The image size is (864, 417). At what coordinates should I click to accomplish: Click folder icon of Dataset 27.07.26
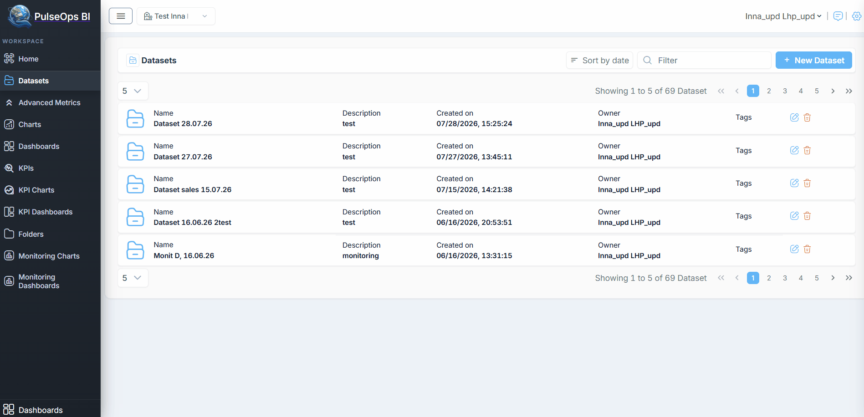click(135, 151)
